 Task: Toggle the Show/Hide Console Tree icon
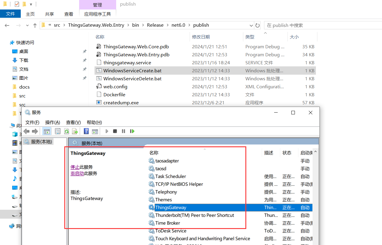47,131
